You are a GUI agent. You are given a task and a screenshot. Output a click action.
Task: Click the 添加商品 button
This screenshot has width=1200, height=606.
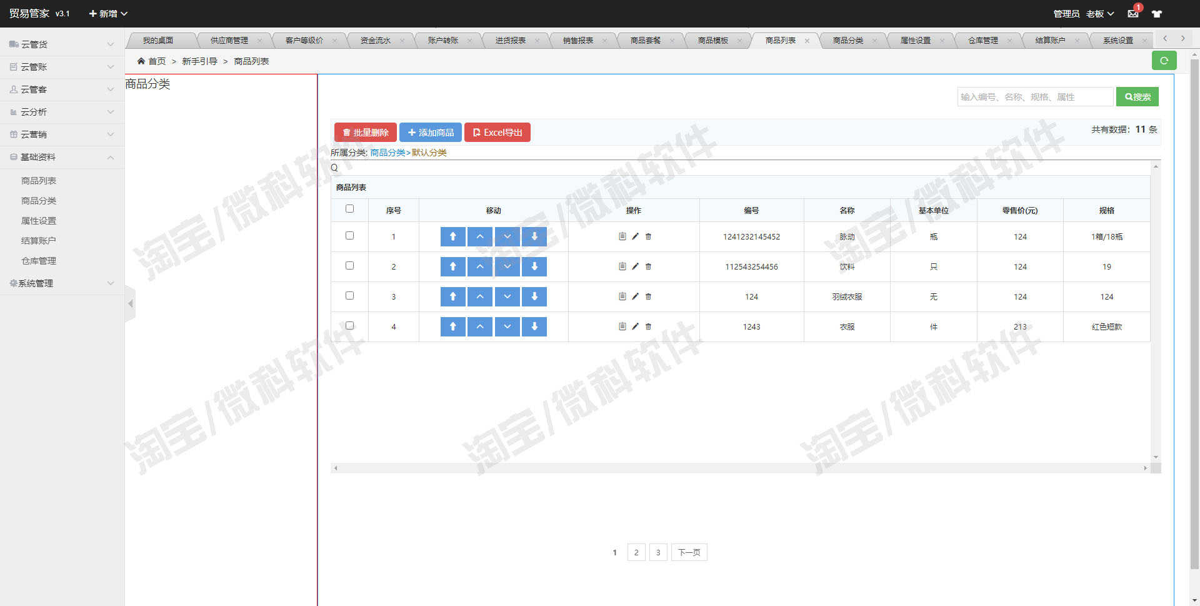tap(431, 133)
